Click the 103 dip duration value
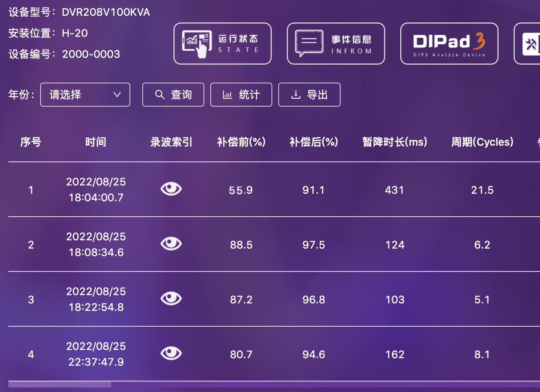 (x=395, y=300)
